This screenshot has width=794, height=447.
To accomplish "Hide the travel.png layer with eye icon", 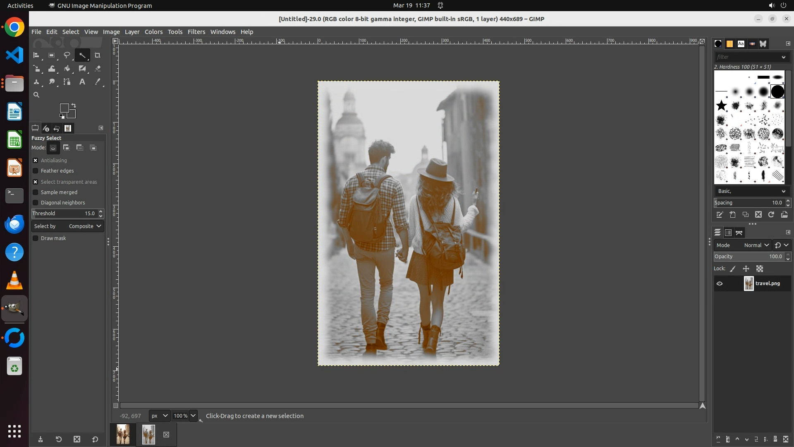I will pyautogui.click(x=720, y=284).
